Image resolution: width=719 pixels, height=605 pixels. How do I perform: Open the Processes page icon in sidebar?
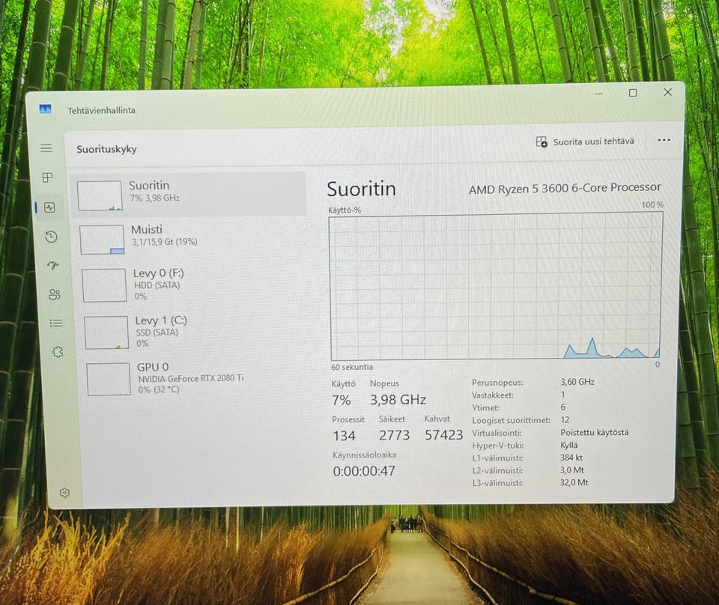(x=47, y=177)
